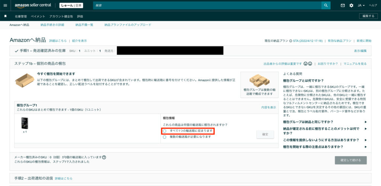Screen dimensions: 381x186
Task: Switch to 納品手続きの詳細 tab
Action: point(52,25)
